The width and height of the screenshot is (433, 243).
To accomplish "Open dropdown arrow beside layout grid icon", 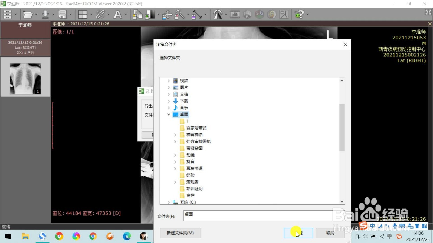I will click(91, 14).
